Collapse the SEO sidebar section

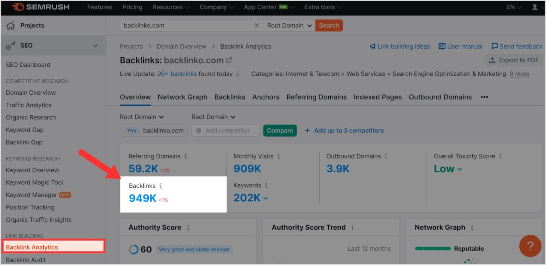tap(96, 46)
